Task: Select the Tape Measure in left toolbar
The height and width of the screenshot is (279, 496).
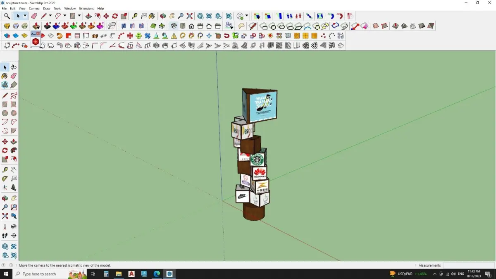Action: point(5,170)
